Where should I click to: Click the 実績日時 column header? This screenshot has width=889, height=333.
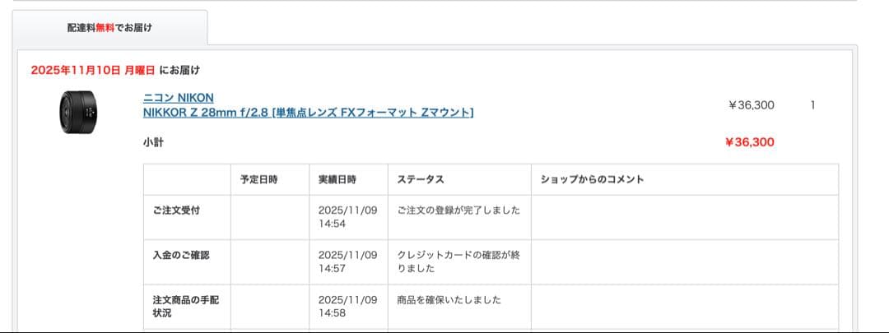(x=337, y=179)
